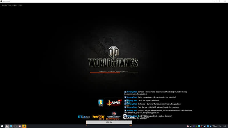228x128 pixels.
Task: Click the game version text 'World of Tanks v.1.4.0.0'
Action: (x=12, y=5)
